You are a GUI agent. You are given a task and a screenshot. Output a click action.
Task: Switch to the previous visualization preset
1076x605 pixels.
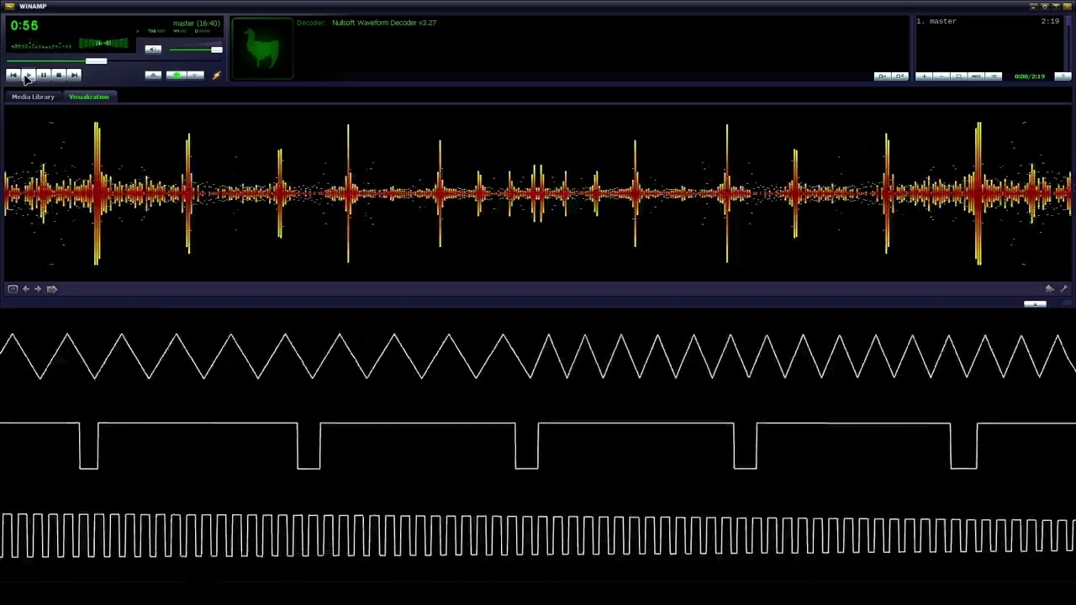pyautogui.click(x=26, y=289)
